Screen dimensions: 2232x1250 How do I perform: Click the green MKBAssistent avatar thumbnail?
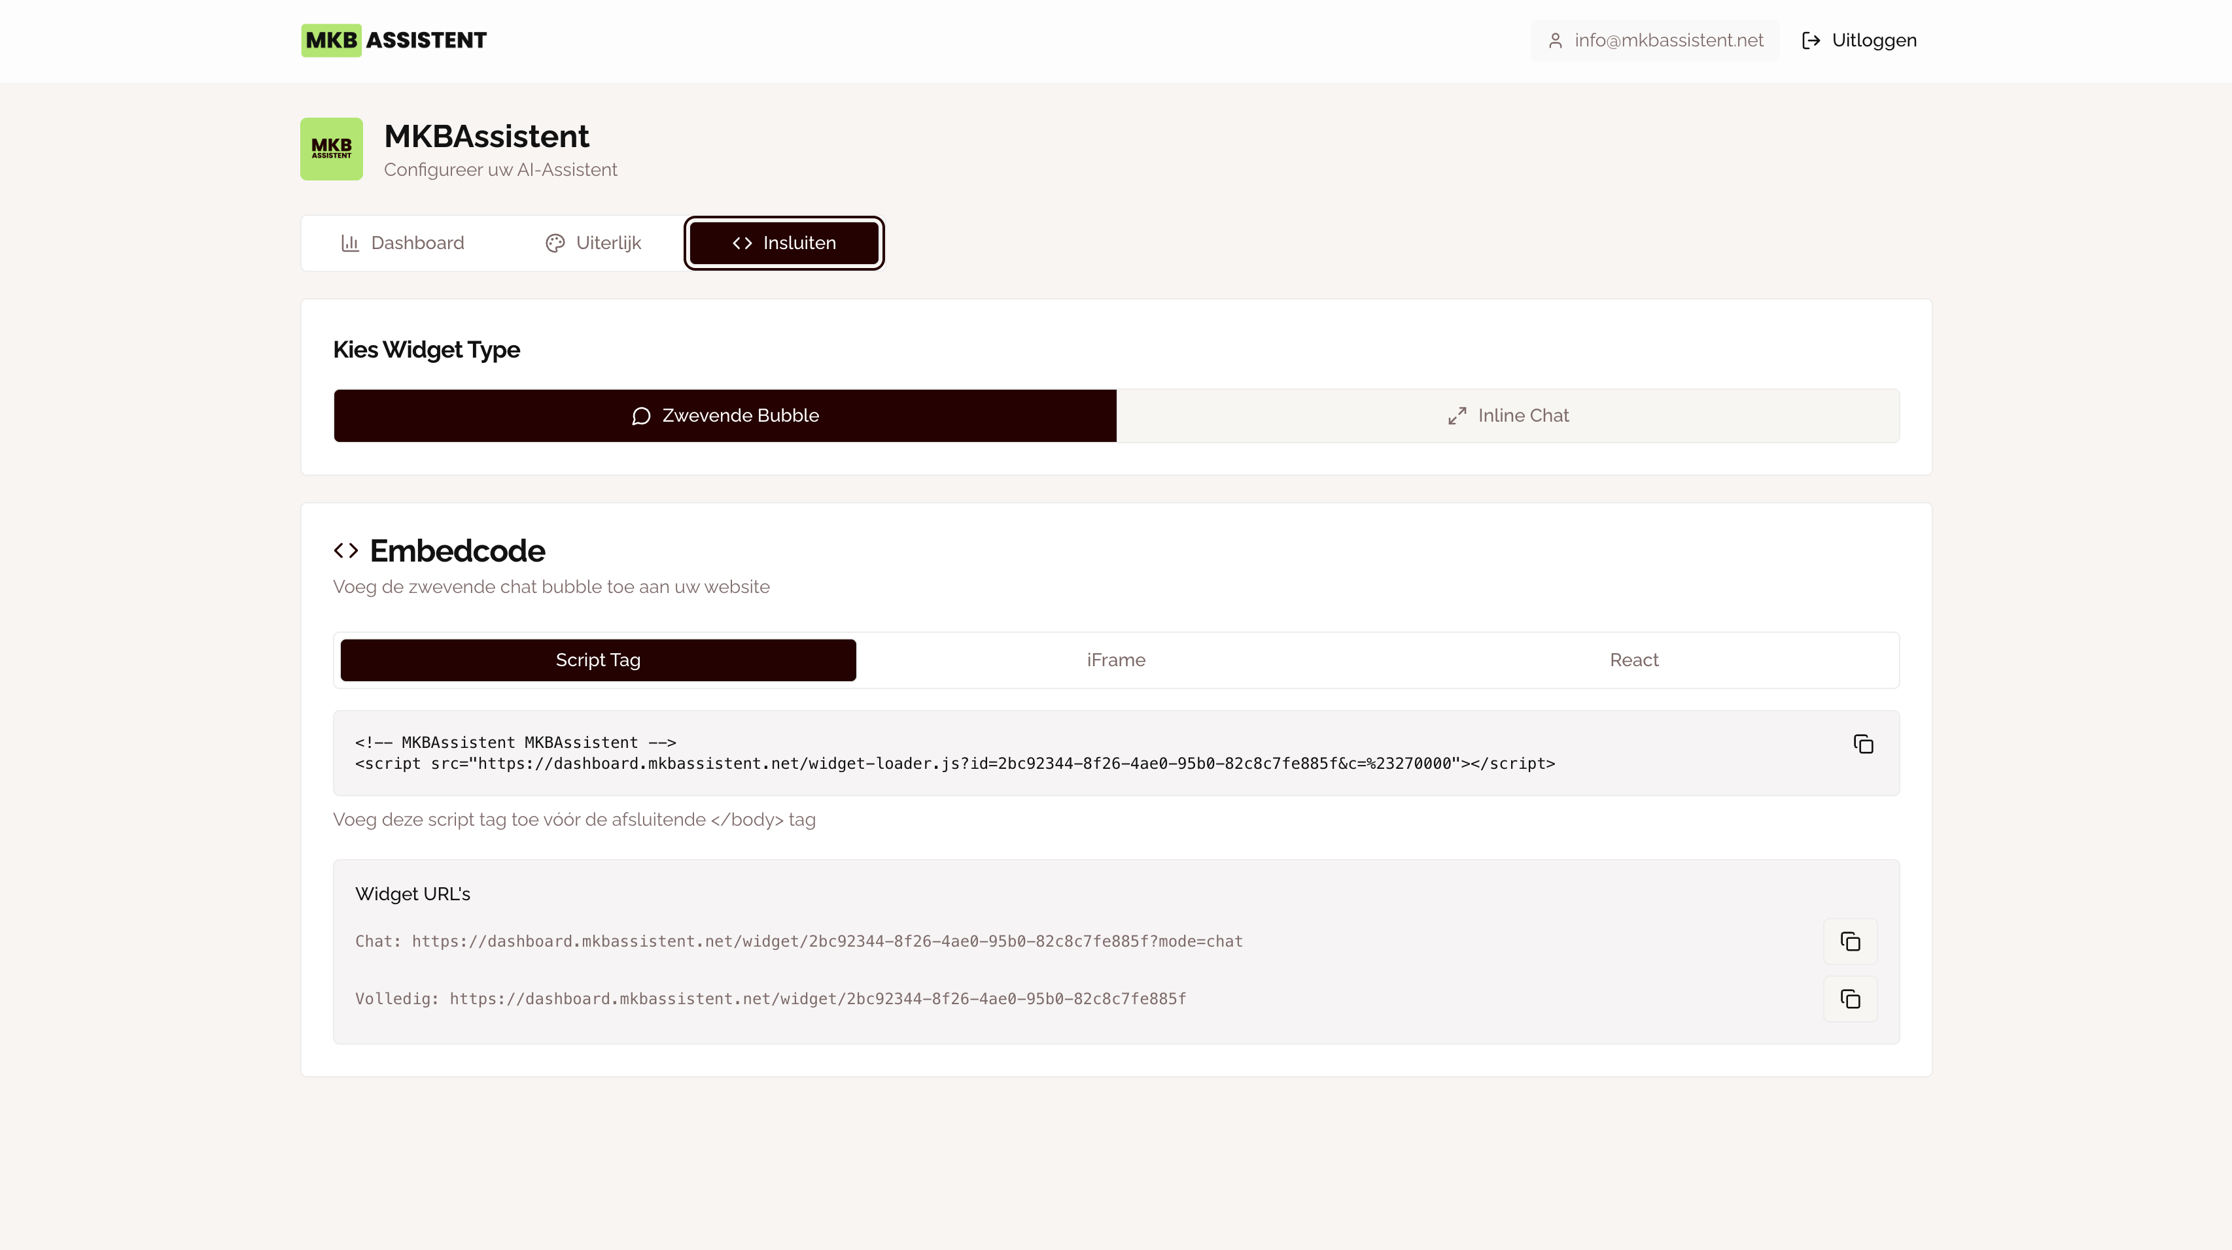click(x=331, y=149)
